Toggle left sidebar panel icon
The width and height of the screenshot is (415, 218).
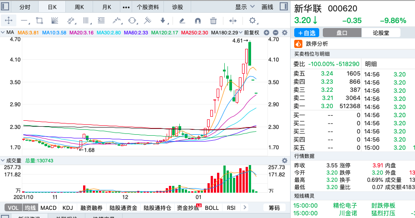click(x=5, y=6)
